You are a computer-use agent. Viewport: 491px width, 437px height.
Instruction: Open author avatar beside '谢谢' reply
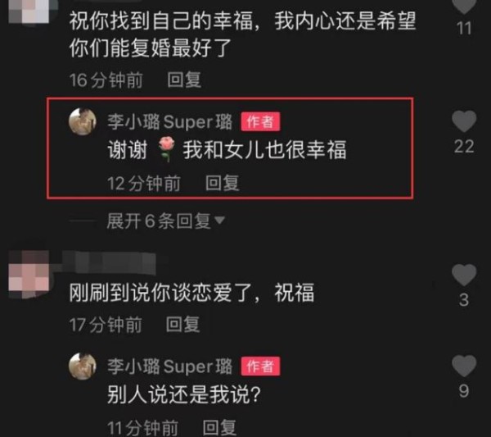point(83,121)
